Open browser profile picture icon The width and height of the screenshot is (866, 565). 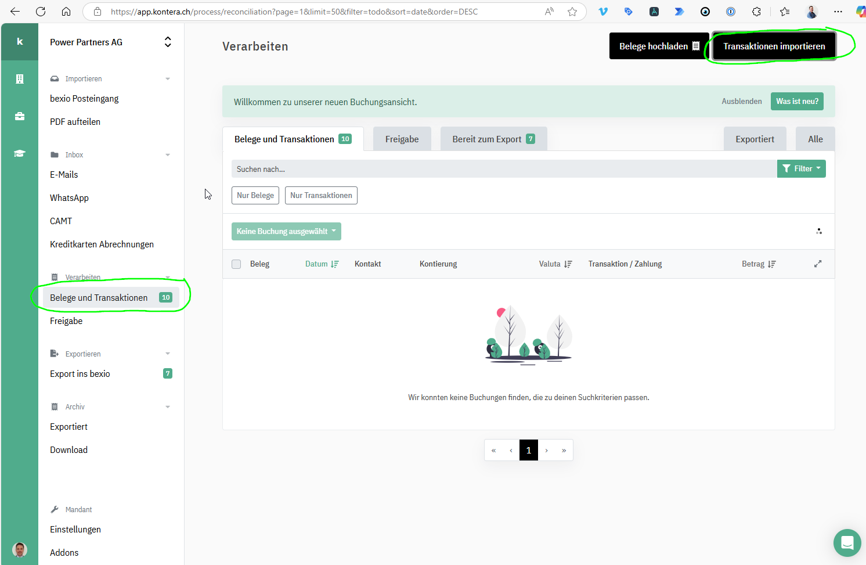(811, 12)
